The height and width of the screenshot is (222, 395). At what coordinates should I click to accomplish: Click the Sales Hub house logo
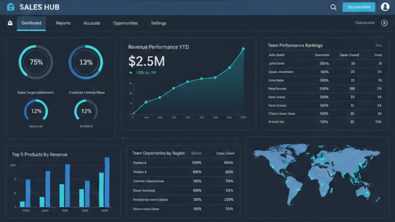coord(11,7)
